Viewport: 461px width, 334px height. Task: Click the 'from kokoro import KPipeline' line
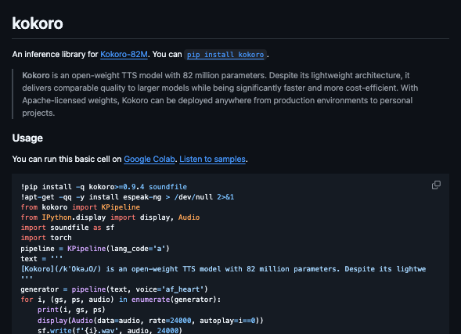click(81, 207)
